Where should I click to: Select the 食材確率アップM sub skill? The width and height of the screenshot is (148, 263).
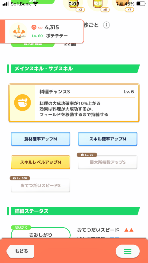(x=40, y=139)
